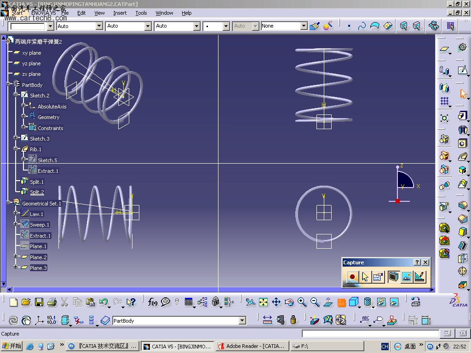471x353 pixels.
Task: Switch to Adobe Reader in taskbar
Action: point(253,346)
